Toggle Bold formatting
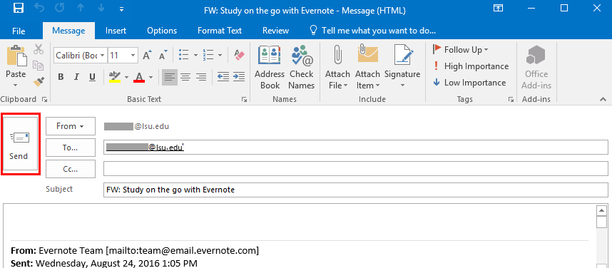 pos(61,77)
